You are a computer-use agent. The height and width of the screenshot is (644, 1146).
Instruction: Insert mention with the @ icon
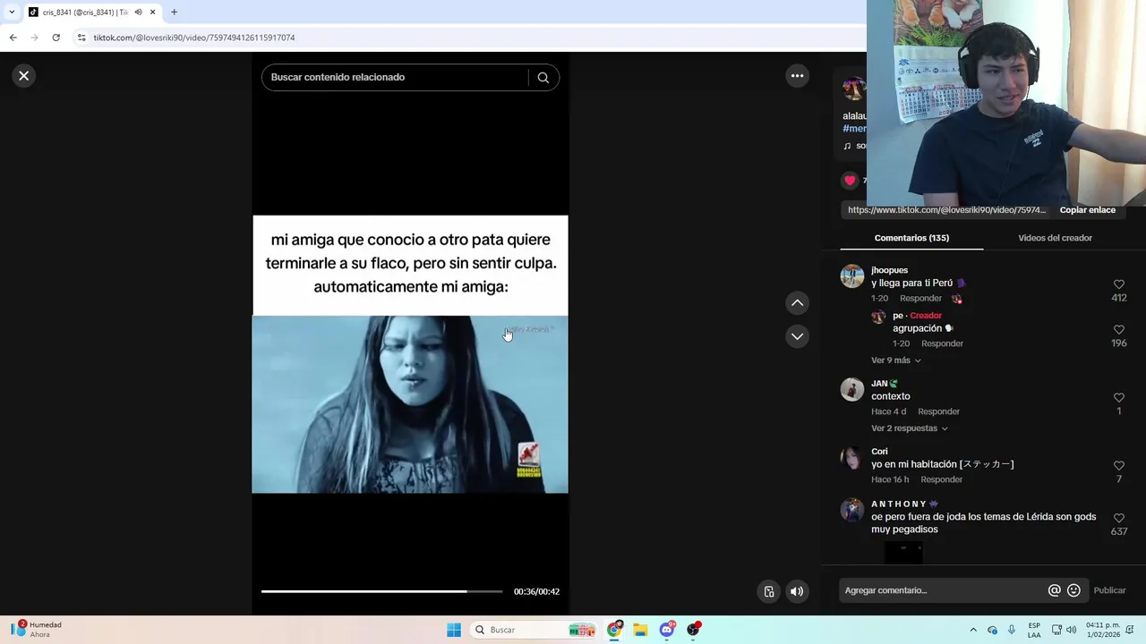click(1054, 590)
